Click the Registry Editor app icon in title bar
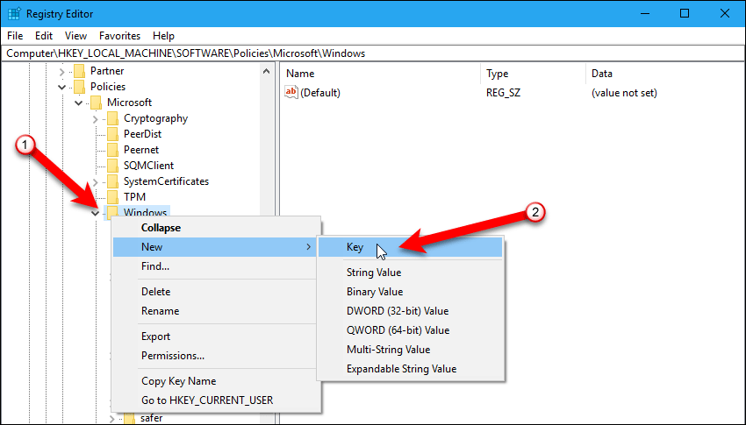Screen dimensions: 746x425 (x=14, y=13)
